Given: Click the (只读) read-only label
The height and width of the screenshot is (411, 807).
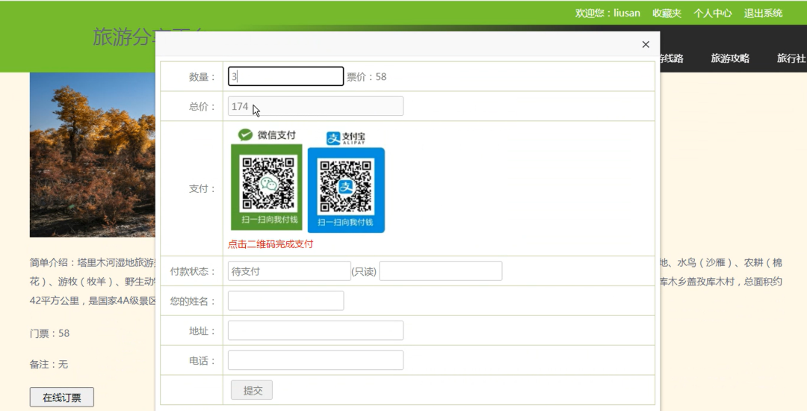Looking at the screenshot, I should 364,271.
